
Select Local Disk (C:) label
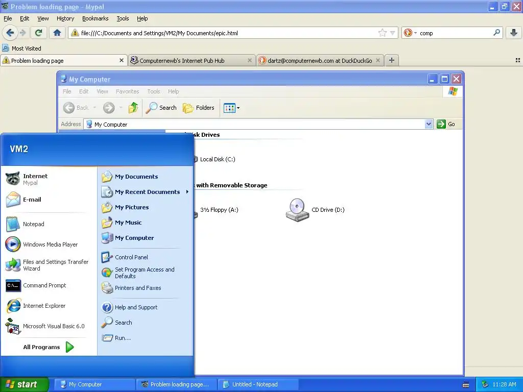[x=218, y=159]
